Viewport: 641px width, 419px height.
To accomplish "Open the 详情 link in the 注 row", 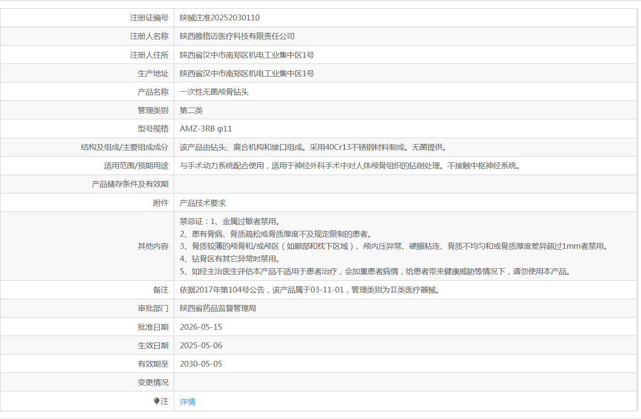I will click(x=187, y=402).
